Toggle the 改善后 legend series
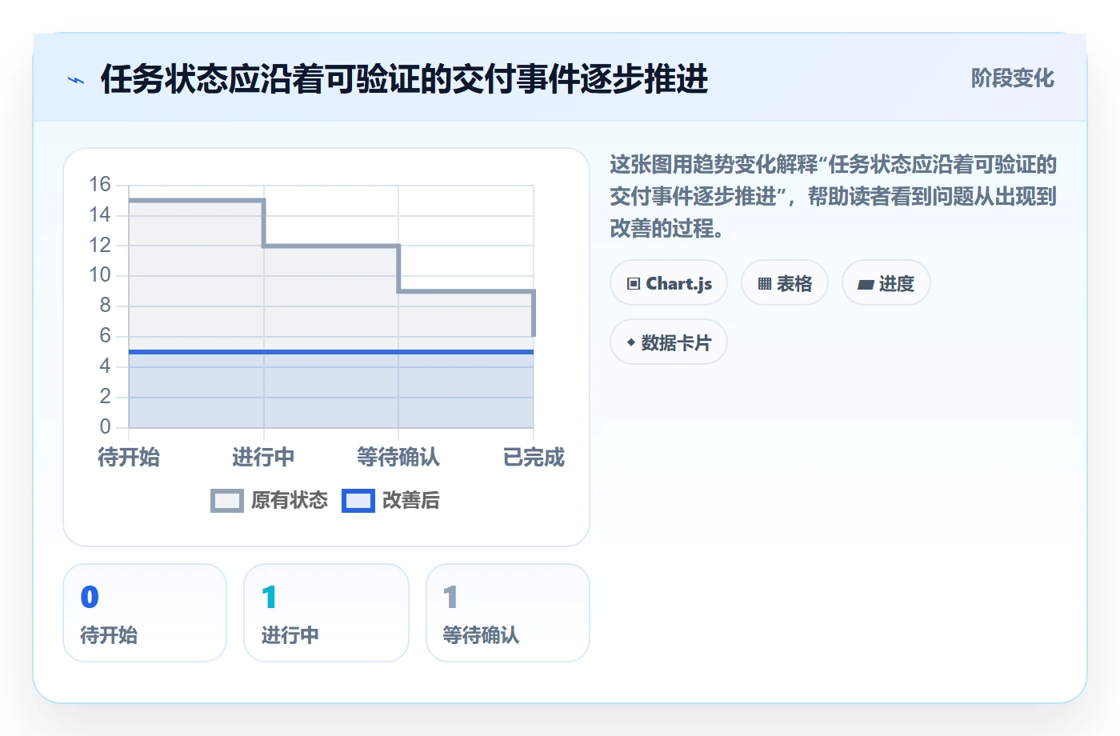The image size is (1120, 736). tap(390, 501)
